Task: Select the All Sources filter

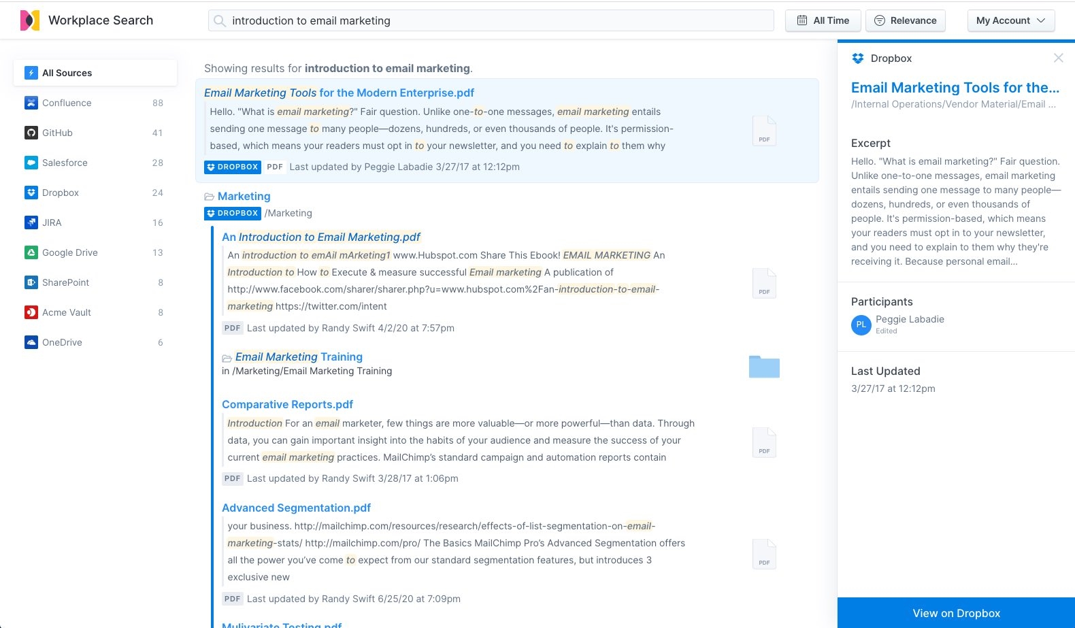Action: click(95, 73)
